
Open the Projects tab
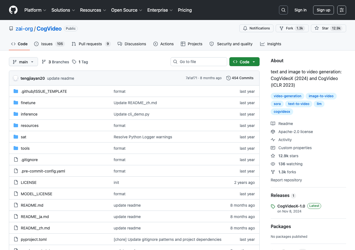coord(191,44)
